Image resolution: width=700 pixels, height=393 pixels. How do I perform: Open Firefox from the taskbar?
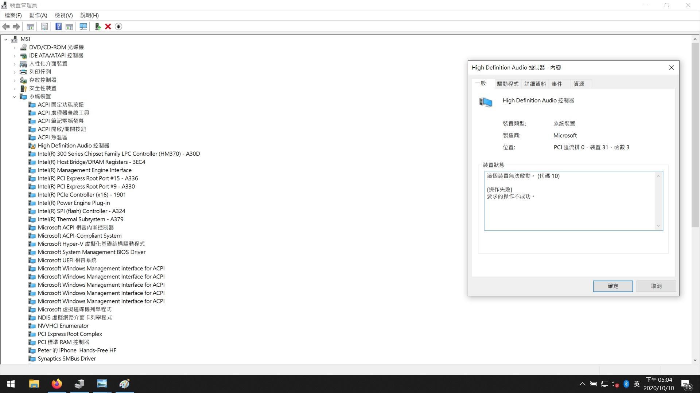pos(57,384)
